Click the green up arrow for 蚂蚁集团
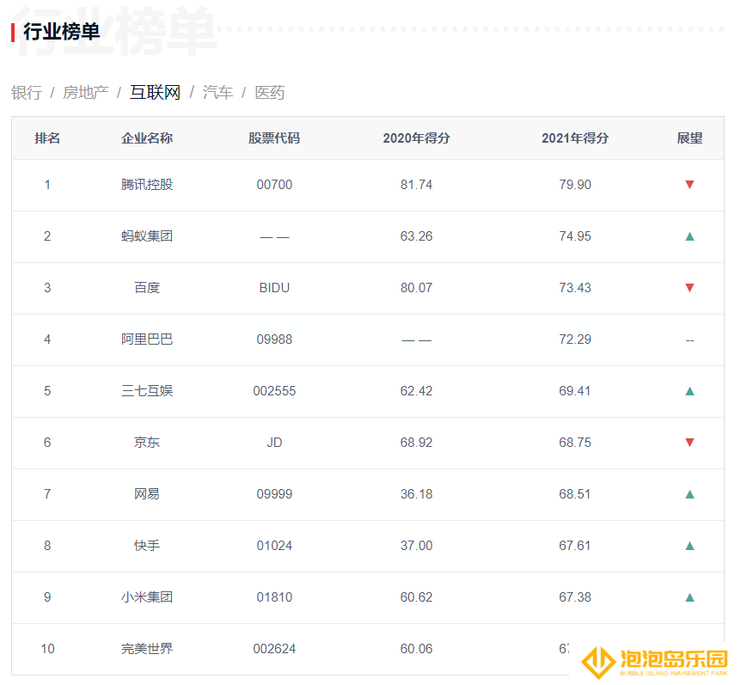 [689, 236]
